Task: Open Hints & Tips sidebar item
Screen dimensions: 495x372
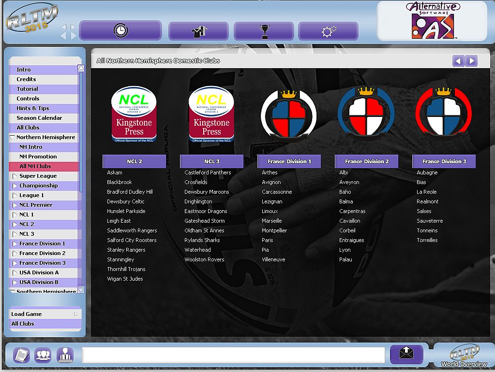Action: [x=43, y=108]
